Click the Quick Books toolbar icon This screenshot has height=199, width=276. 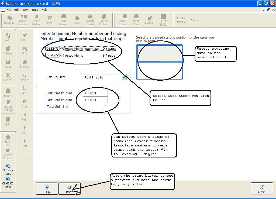(x=163, y=20)
